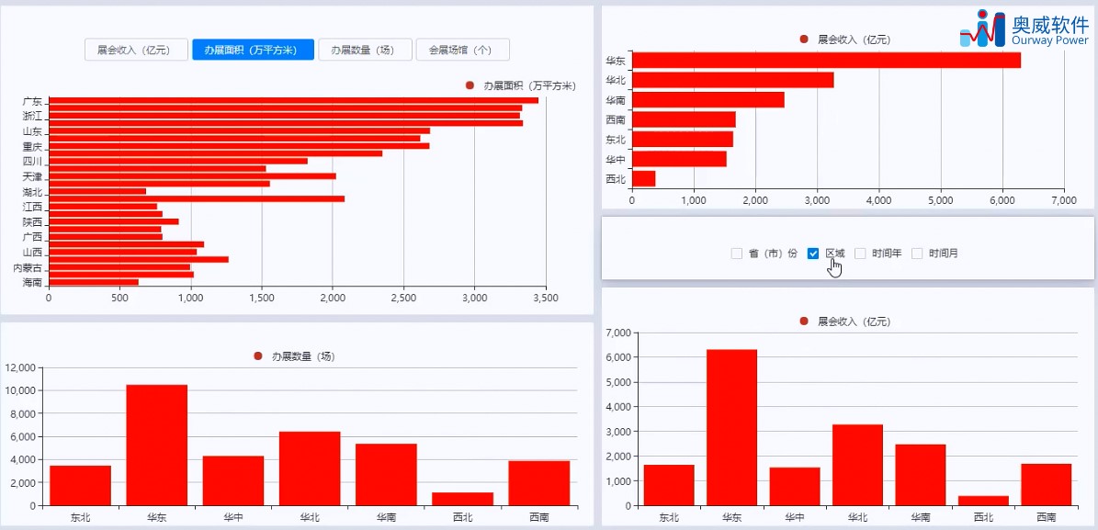Check the 省（市）份 checkbox
Screen dimensions: 1098x530
click(737, 254)
